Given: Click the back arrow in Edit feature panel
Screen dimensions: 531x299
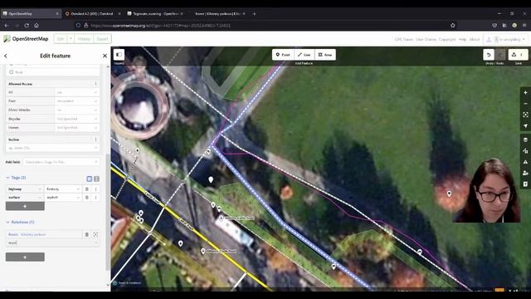Looking at the screenshot, I should pyautogui.click(x=6, y=56).
